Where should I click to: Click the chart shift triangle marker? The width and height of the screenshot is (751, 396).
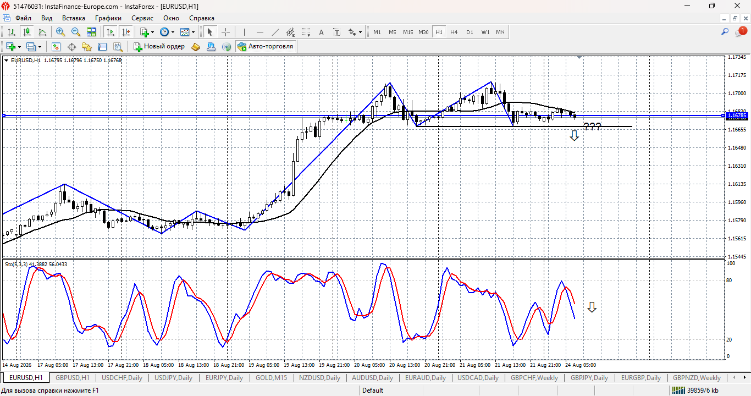tap(578, 57)
